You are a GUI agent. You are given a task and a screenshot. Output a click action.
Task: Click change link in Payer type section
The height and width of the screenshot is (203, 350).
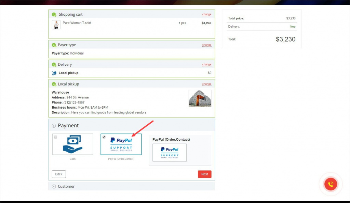tap(207, 45)
